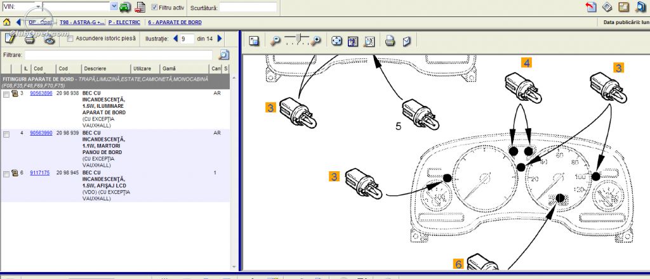Screen dimensions: 650x279
Task: Enable Ascundere istoric piesă checkbox
Action: pyautogui.click(x=70, y=39)
